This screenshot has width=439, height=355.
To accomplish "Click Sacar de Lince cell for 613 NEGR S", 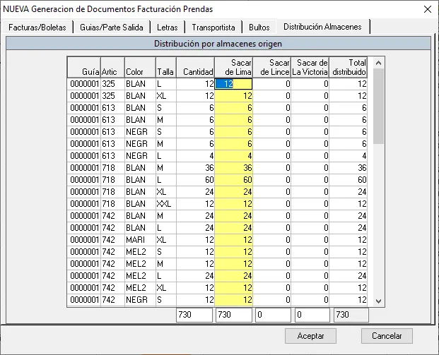I will pyautogui.click(x=272, y=132).
